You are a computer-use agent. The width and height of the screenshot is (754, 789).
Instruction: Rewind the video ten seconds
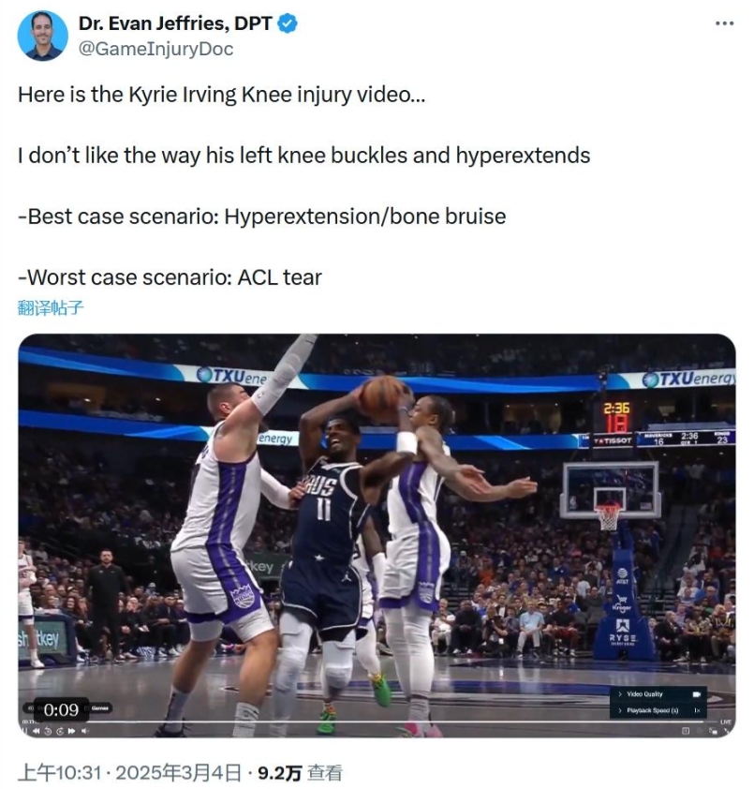49,730
